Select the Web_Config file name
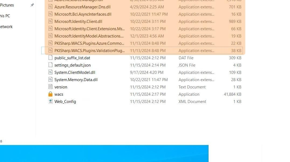The width and height of the screenshot is (290, 162). coord(65,102)
